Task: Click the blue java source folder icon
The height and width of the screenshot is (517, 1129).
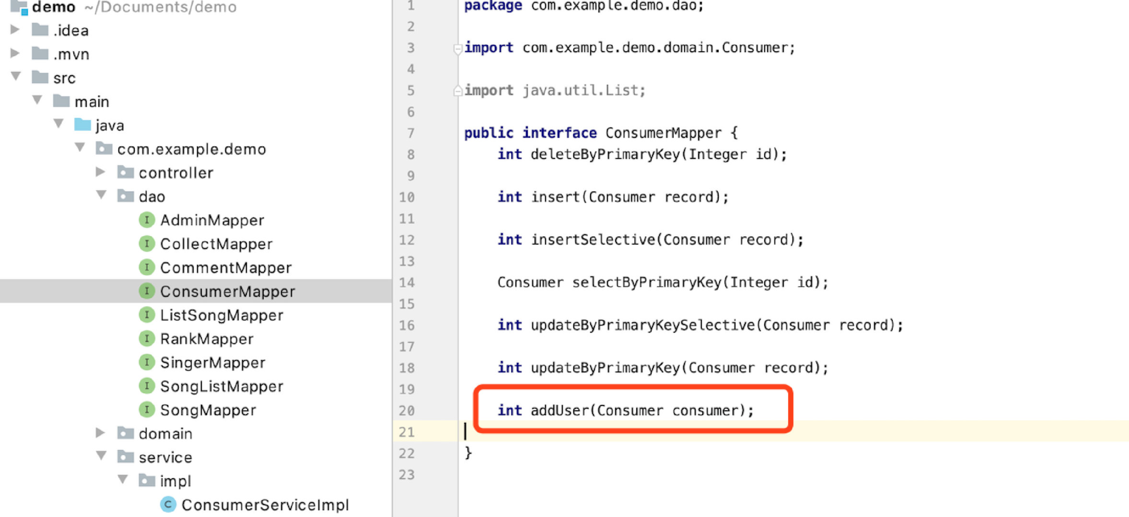Action: (82, 124)
